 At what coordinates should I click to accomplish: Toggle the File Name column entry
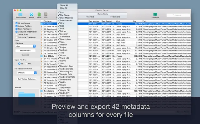click(x=67, y=15)
